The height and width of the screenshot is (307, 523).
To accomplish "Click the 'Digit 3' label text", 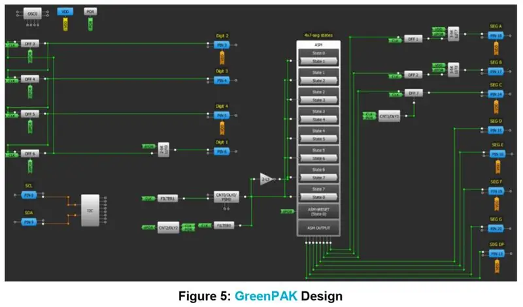I will pyautogui.click(x=222, y=71).
